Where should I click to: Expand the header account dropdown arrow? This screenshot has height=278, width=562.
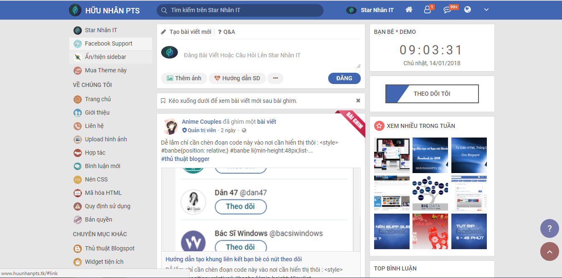click(x=486, y=10)
